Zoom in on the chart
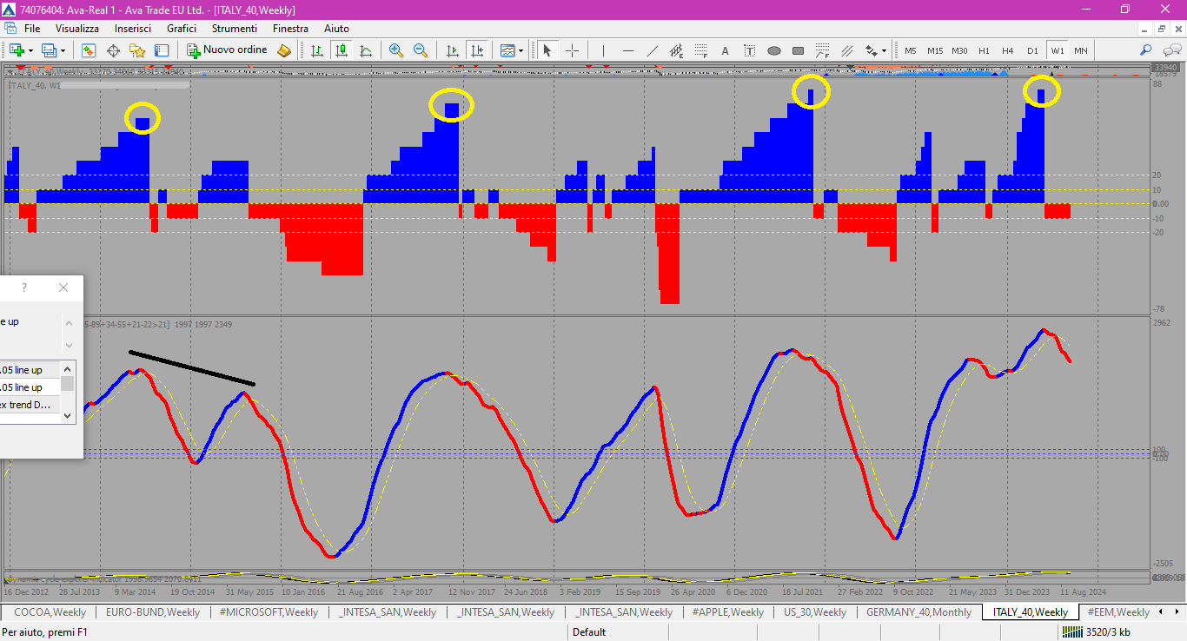The height and width of the screenshot is (641, 1187). (396, 50)
